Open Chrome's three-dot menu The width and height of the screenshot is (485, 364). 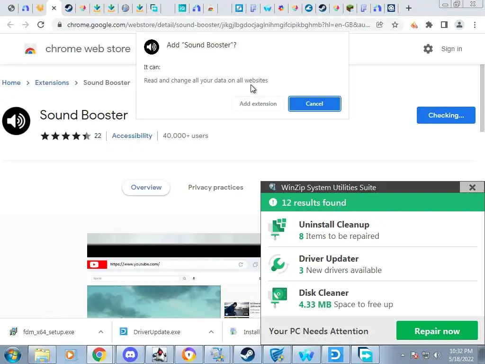tap(475, 25)
